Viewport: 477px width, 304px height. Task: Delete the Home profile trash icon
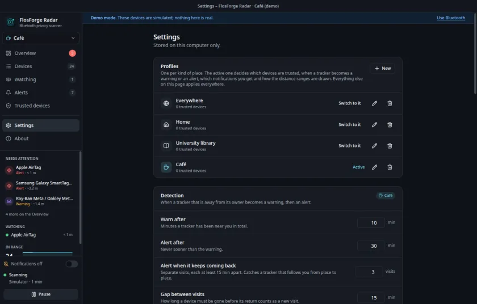(x=390, y=125)
